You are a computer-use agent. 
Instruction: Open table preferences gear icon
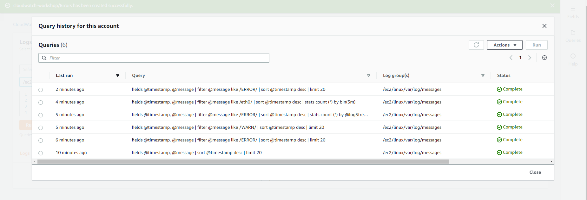coord(544,58)
